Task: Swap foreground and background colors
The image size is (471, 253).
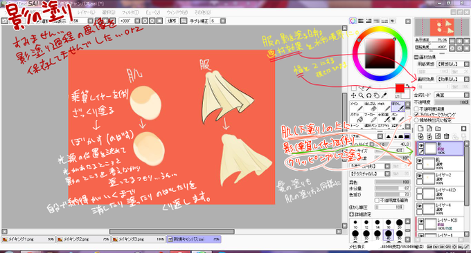Action: click(x=407, y=86)
